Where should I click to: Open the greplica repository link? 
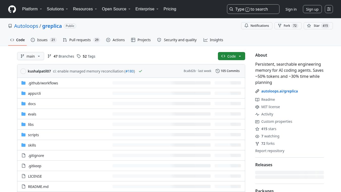tap(52, 26)
